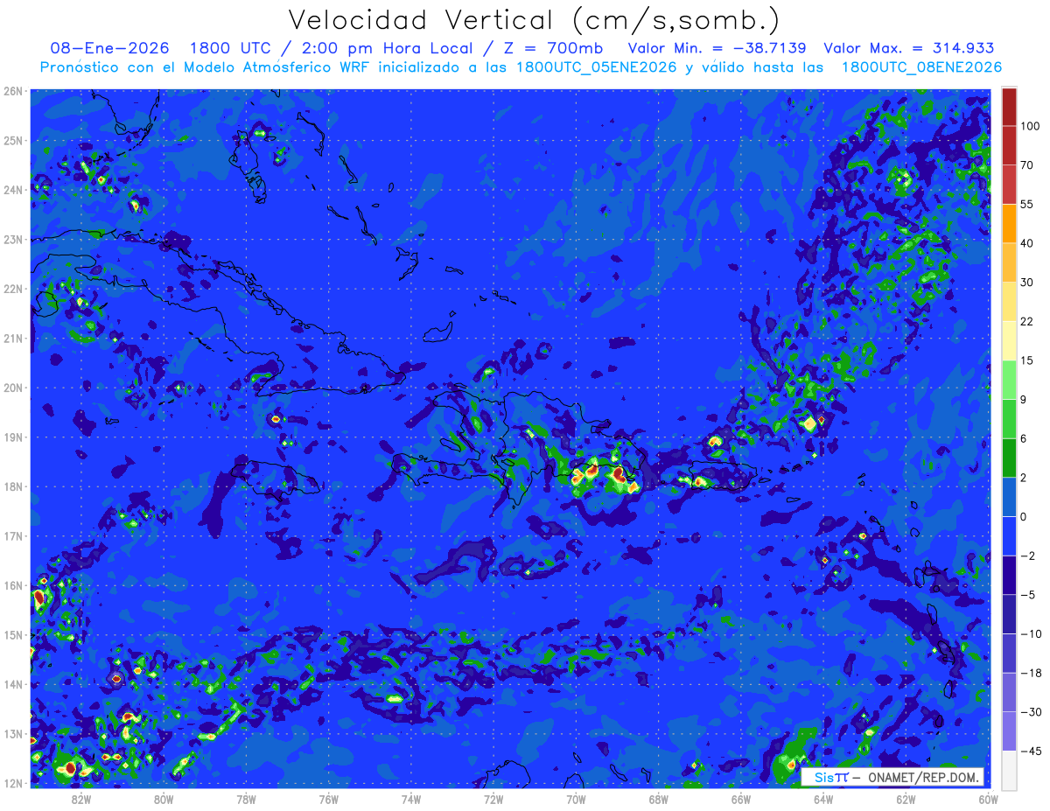Click the '60W' longitude axis label
1050x811 pixels.
[987, 798]
